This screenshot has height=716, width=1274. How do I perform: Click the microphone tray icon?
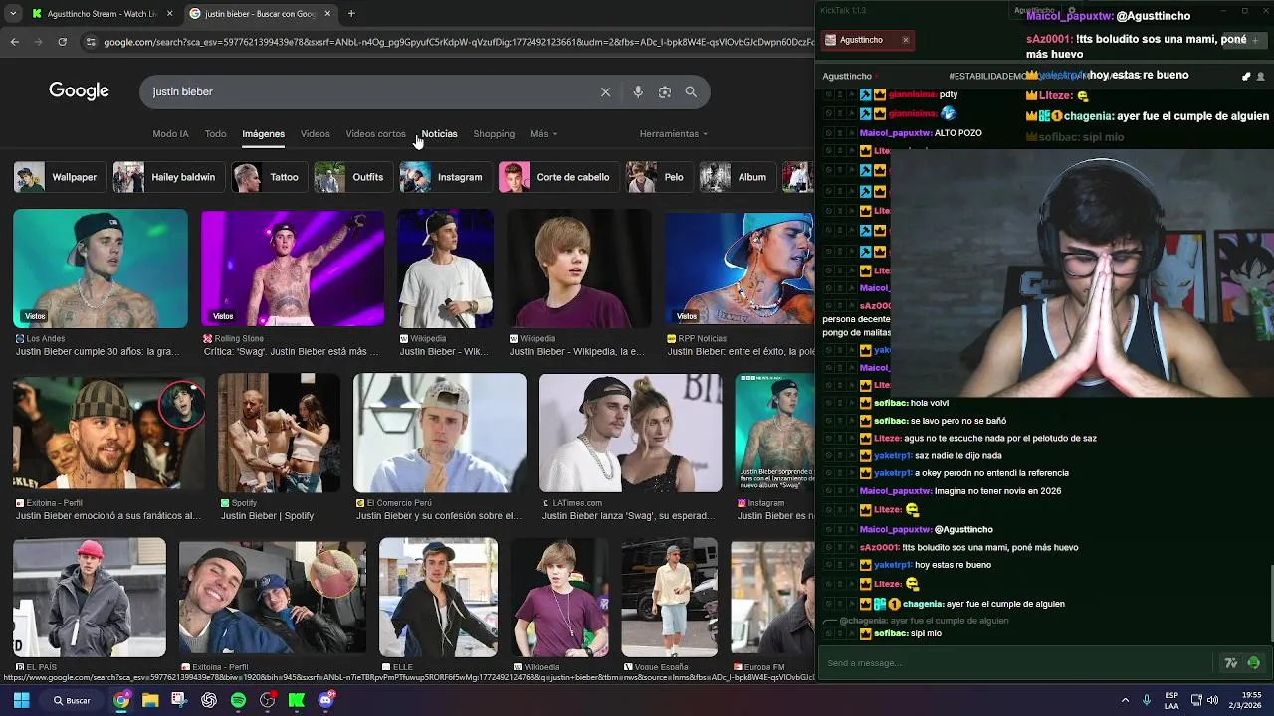1147,700
